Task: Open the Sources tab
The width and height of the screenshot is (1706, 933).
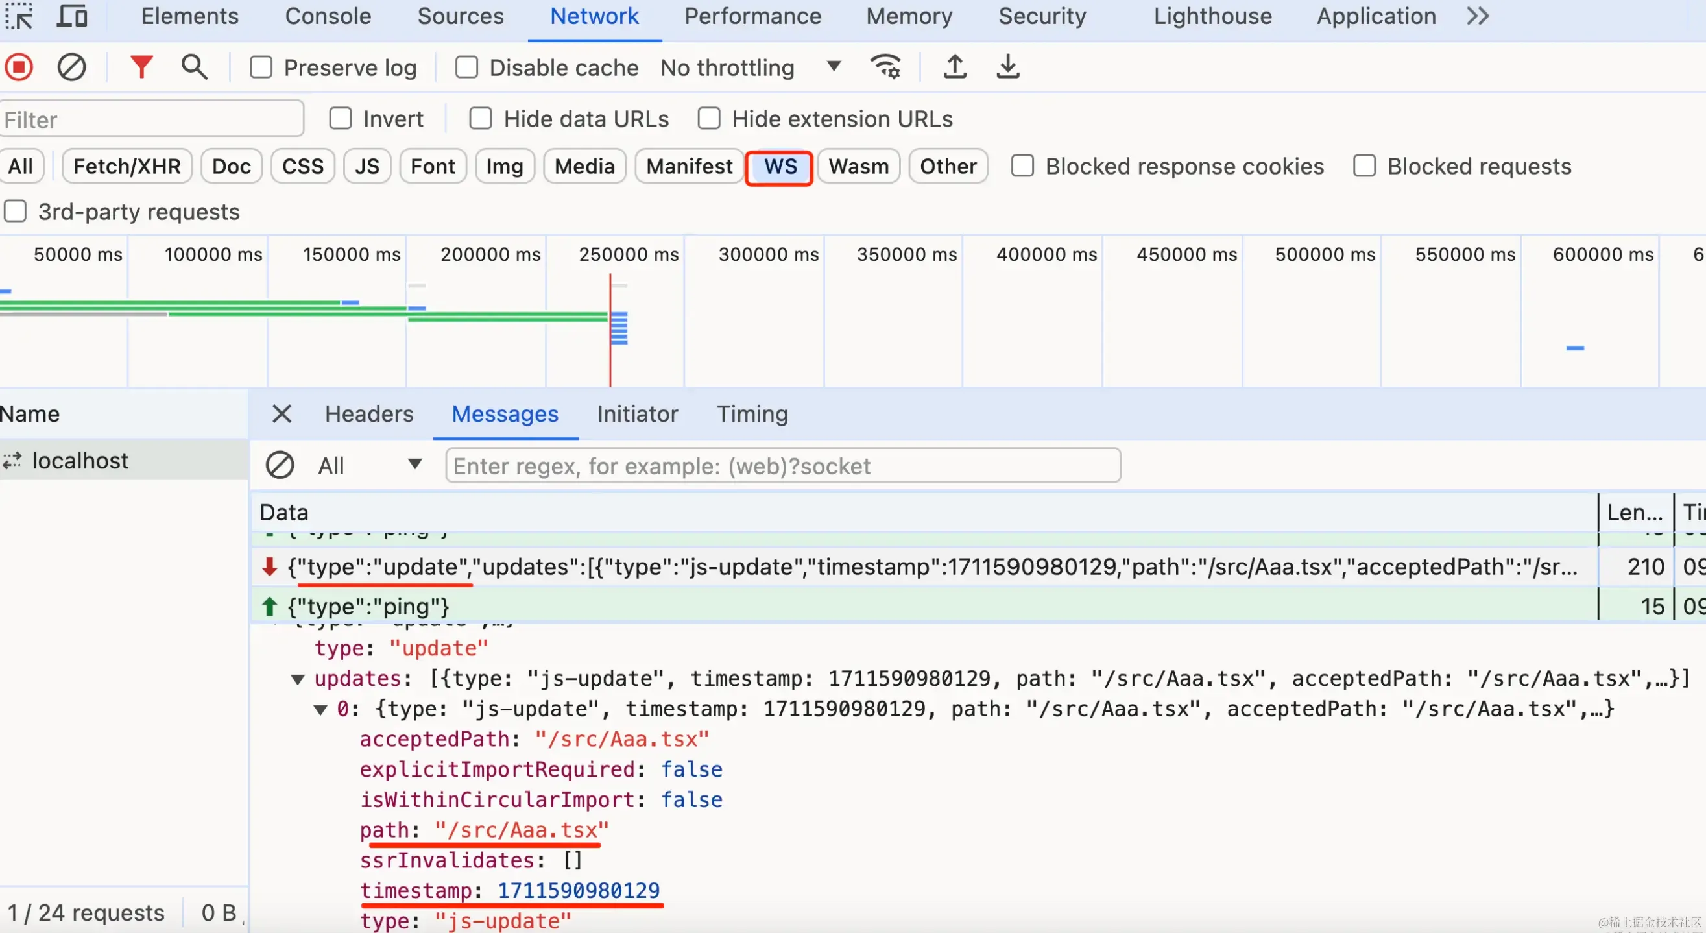Action: click(x=461, y=16)
